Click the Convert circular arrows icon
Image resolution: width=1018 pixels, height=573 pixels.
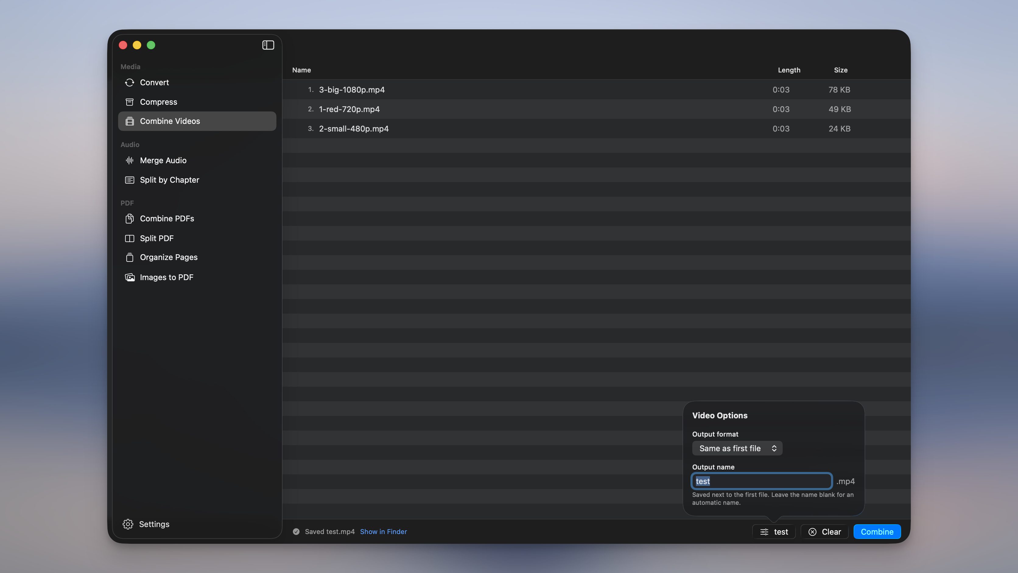tap(130, 82)
